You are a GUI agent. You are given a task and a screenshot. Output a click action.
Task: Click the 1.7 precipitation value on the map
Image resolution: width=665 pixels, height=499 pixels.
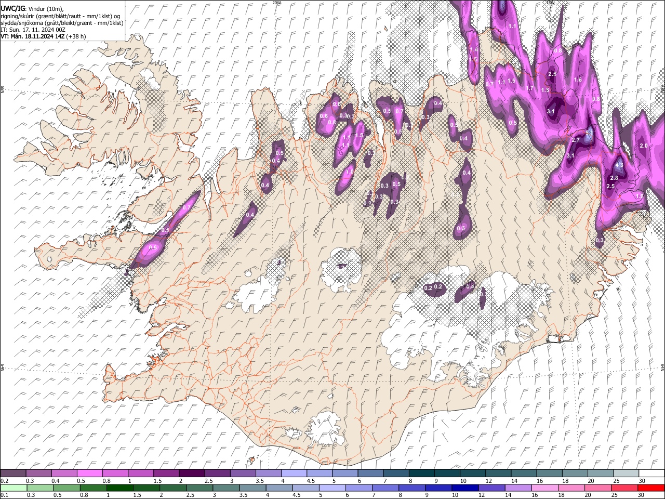530,88
